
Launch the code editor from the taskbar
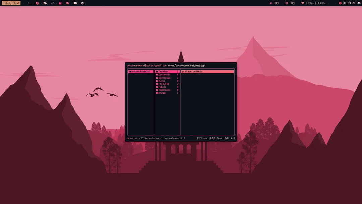pyautogui.click(x=53, y=3)
